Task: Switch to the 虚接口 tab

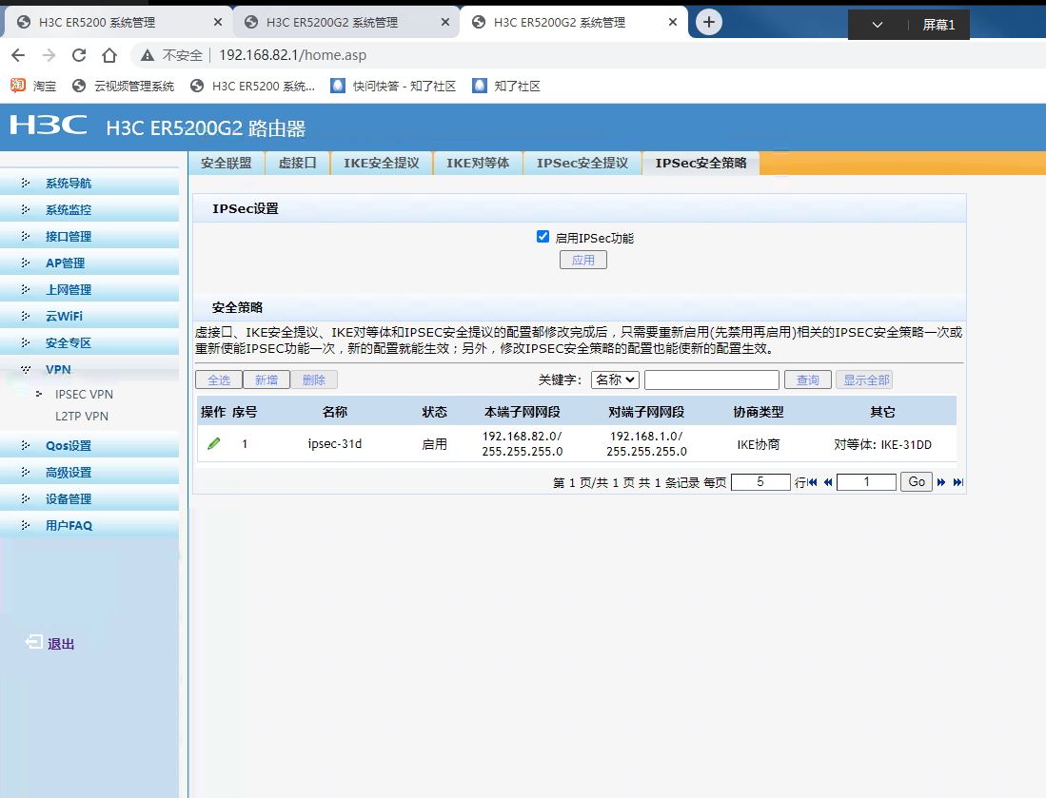Action: [x=297, y=163]
